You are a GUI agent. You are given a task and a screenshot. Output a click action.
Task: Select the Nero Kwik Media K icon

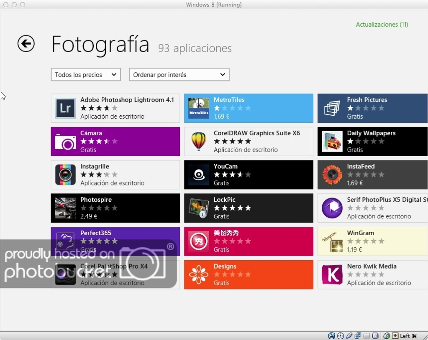(332, 274)
